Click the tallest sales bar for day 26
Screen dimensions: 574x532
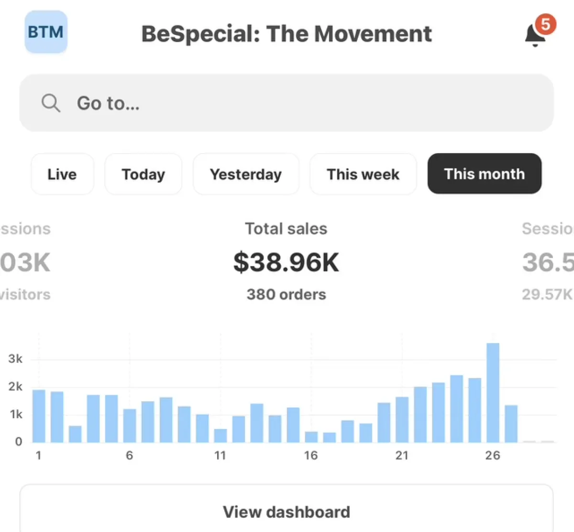(493, 392)
